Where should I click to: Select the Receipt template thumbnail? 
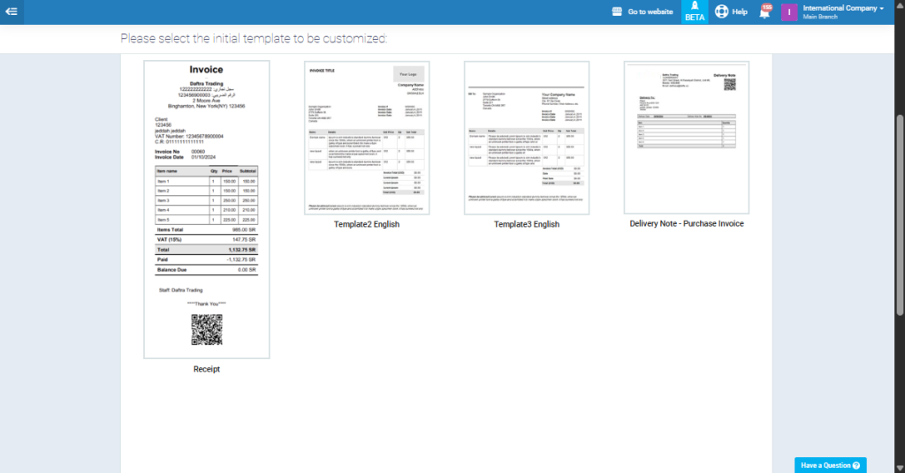tap(207, 209)
